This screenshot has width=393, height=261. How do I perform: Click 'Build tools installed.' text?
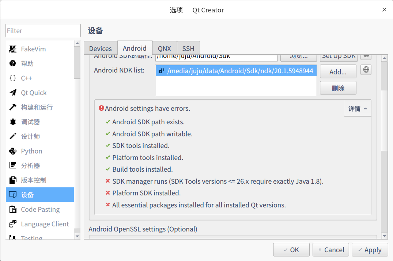point(143,170)
